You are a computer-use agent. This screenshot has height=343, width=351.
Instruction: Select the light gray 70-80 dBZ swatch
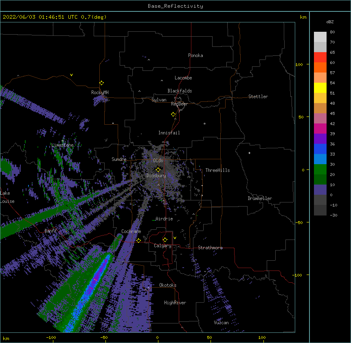320,37
